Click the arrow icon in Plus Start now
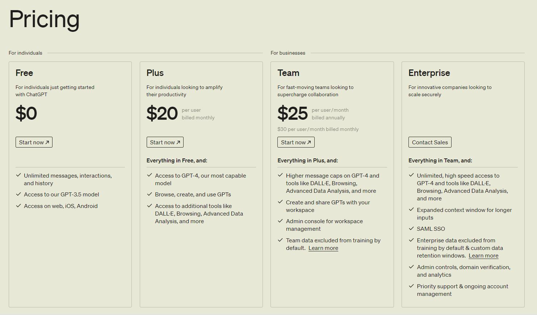 tap(178, 142)
